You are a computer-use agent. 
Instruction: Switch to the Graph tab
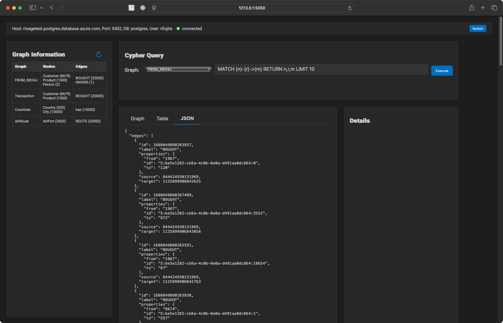(x=137, y=119)
